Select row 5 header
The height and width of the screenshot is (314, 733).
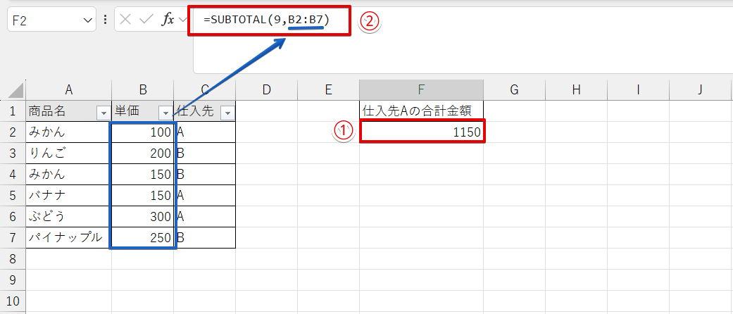pyautogui.click(x=13, y=196)
